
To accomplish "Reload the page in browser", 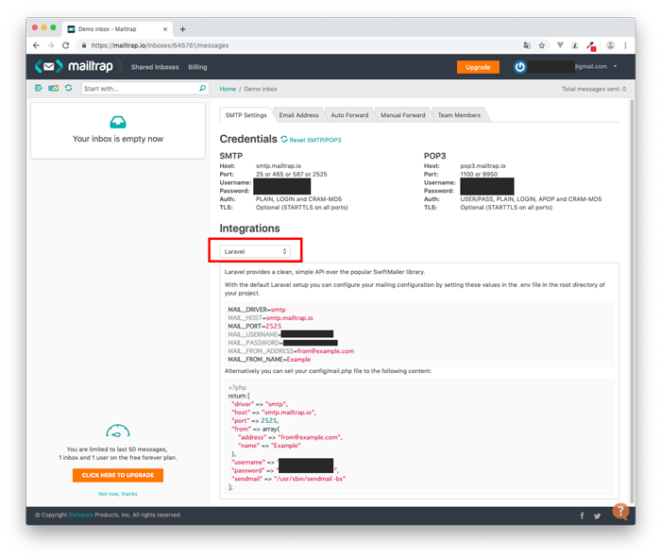I will click(x=66, y=45).
